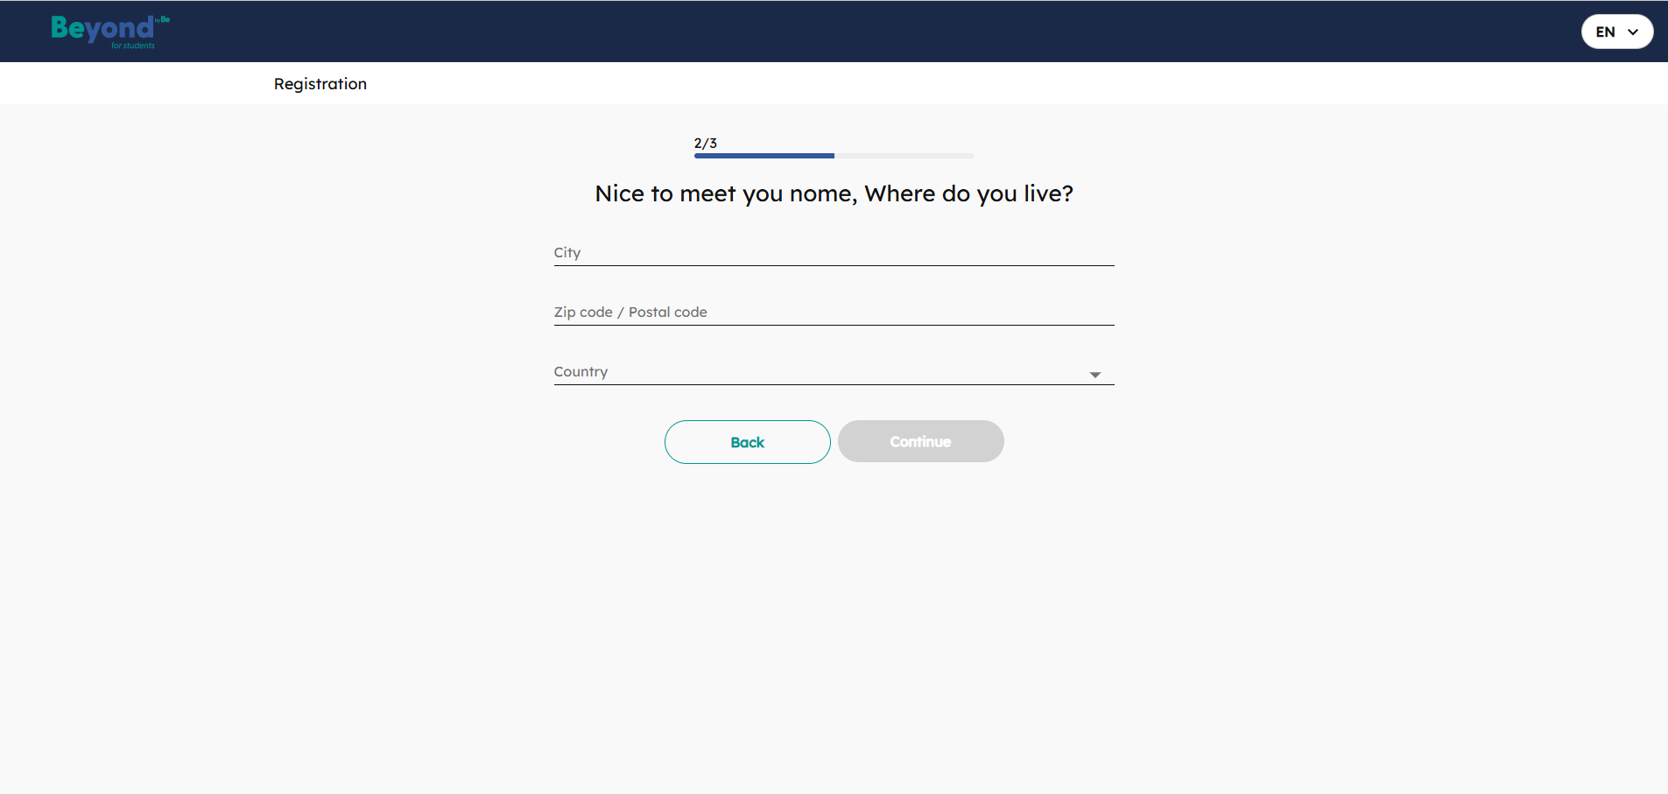Focus the City input field
Viewport: 1668px width, 794px height.
tap(834, 253)
